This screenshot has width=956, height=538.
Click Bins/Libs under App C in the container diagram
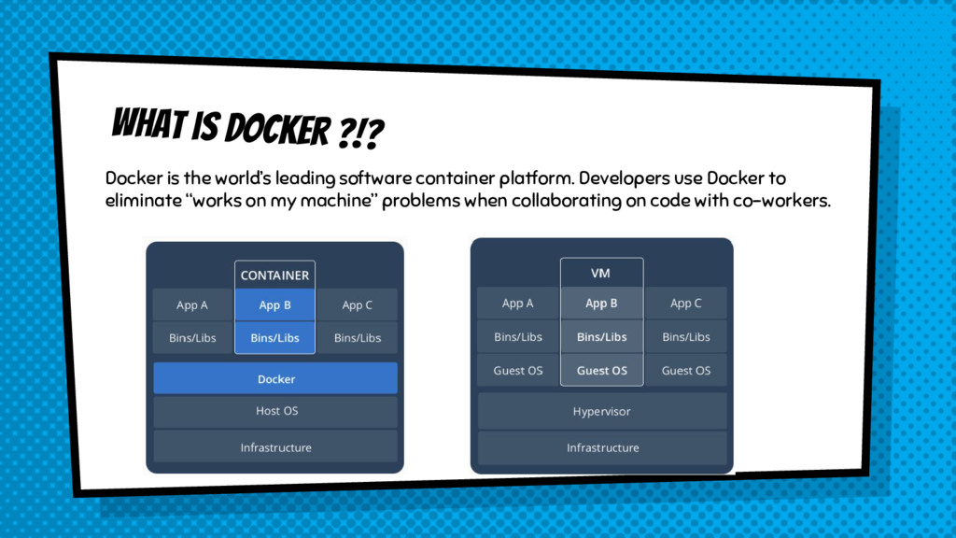click(x=357, y=337)
